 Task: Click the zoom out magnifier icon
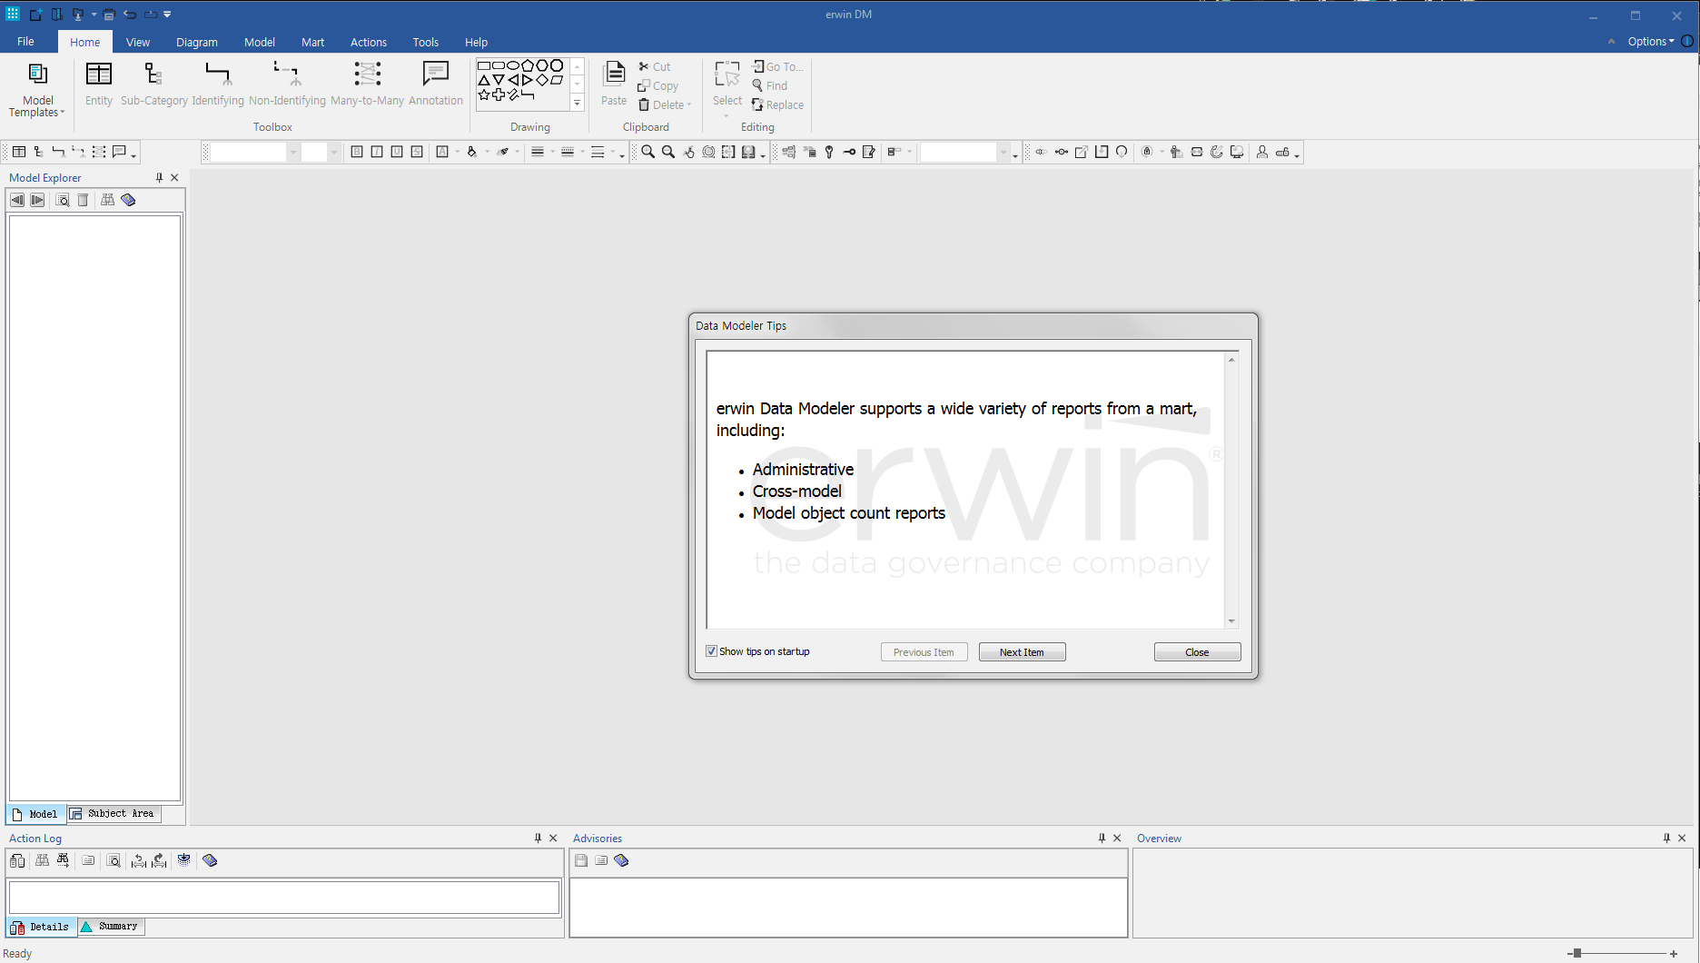(x=668, y=152)
